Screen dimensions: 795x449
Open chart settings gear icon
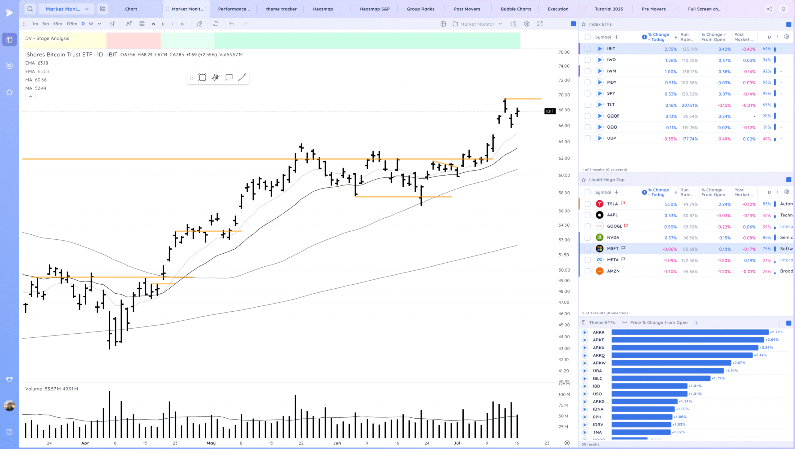click(527, 24)
